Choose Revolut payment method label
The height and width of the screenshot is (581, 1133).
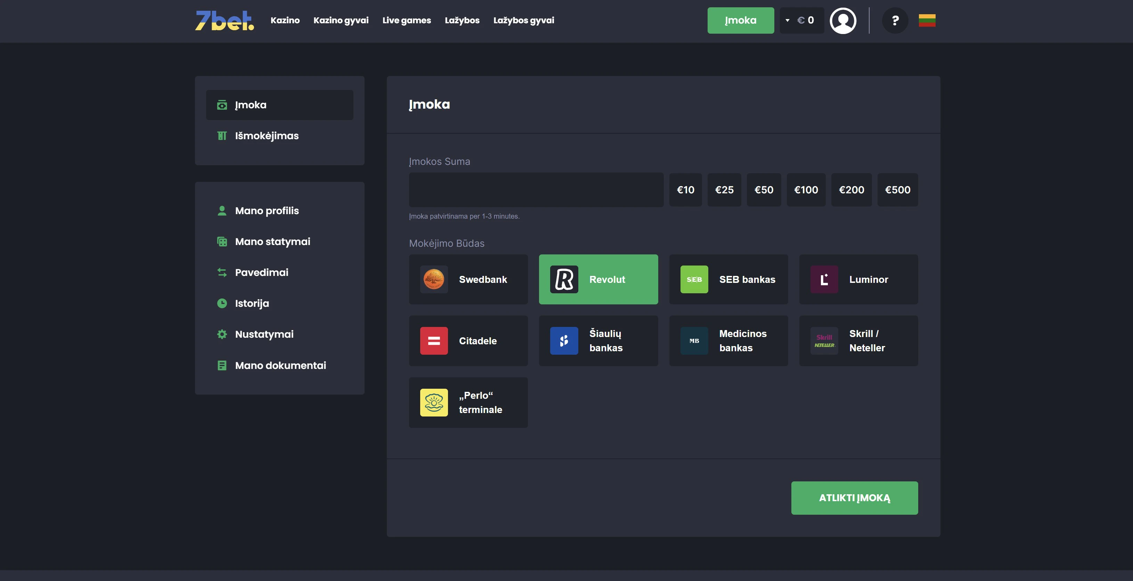click(607, 279)
